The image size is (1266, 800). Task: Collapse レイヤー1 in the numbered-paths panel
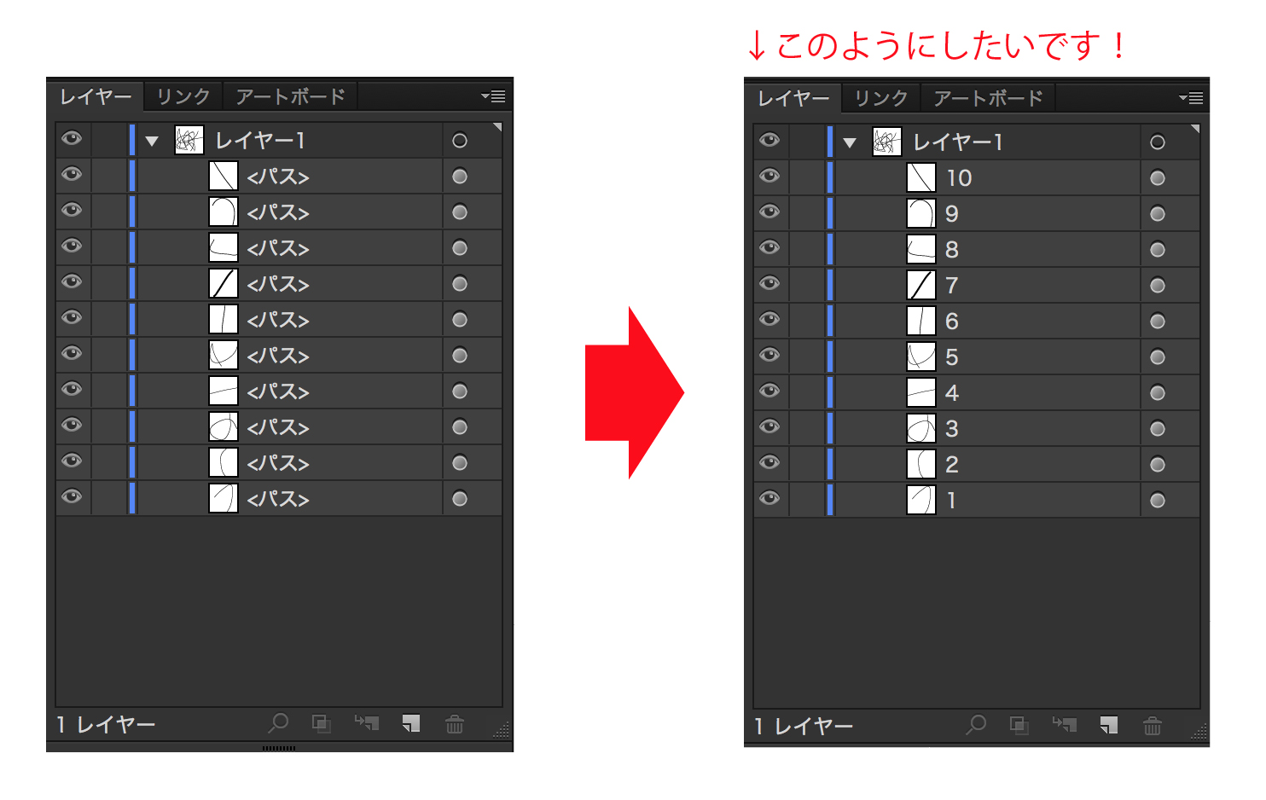[850, 142]
